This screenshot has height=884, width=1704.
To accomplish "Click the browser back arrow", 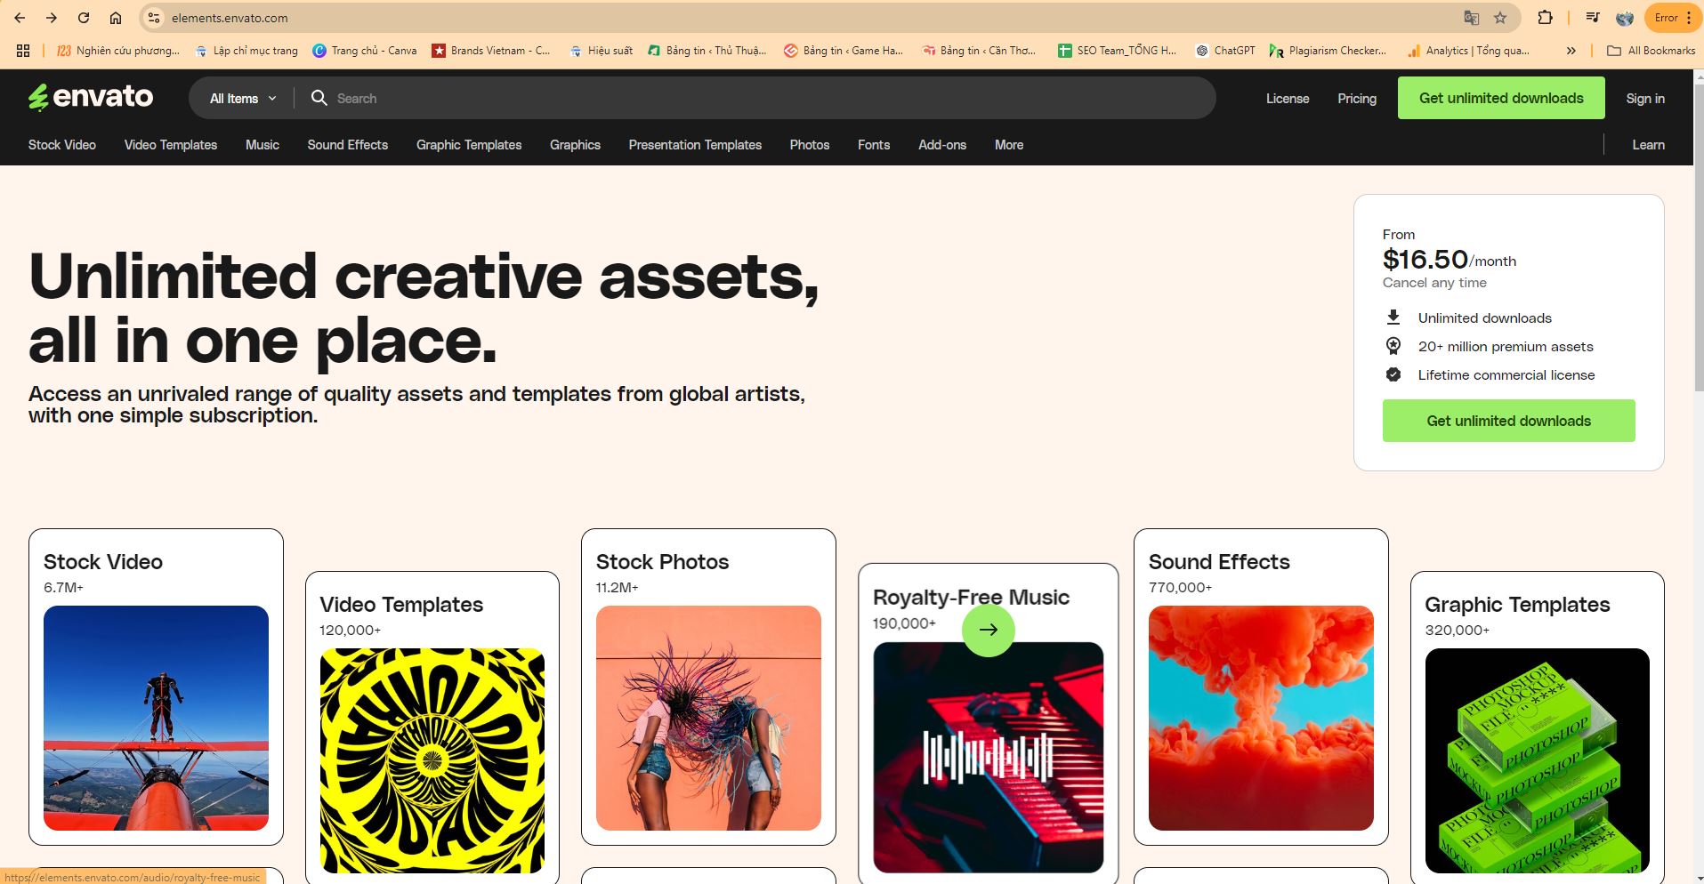I will pos(20,18).
